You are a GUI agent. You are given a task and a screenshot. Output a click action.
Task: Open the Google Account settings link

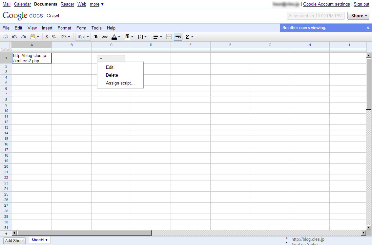click(x=326, y=4)
